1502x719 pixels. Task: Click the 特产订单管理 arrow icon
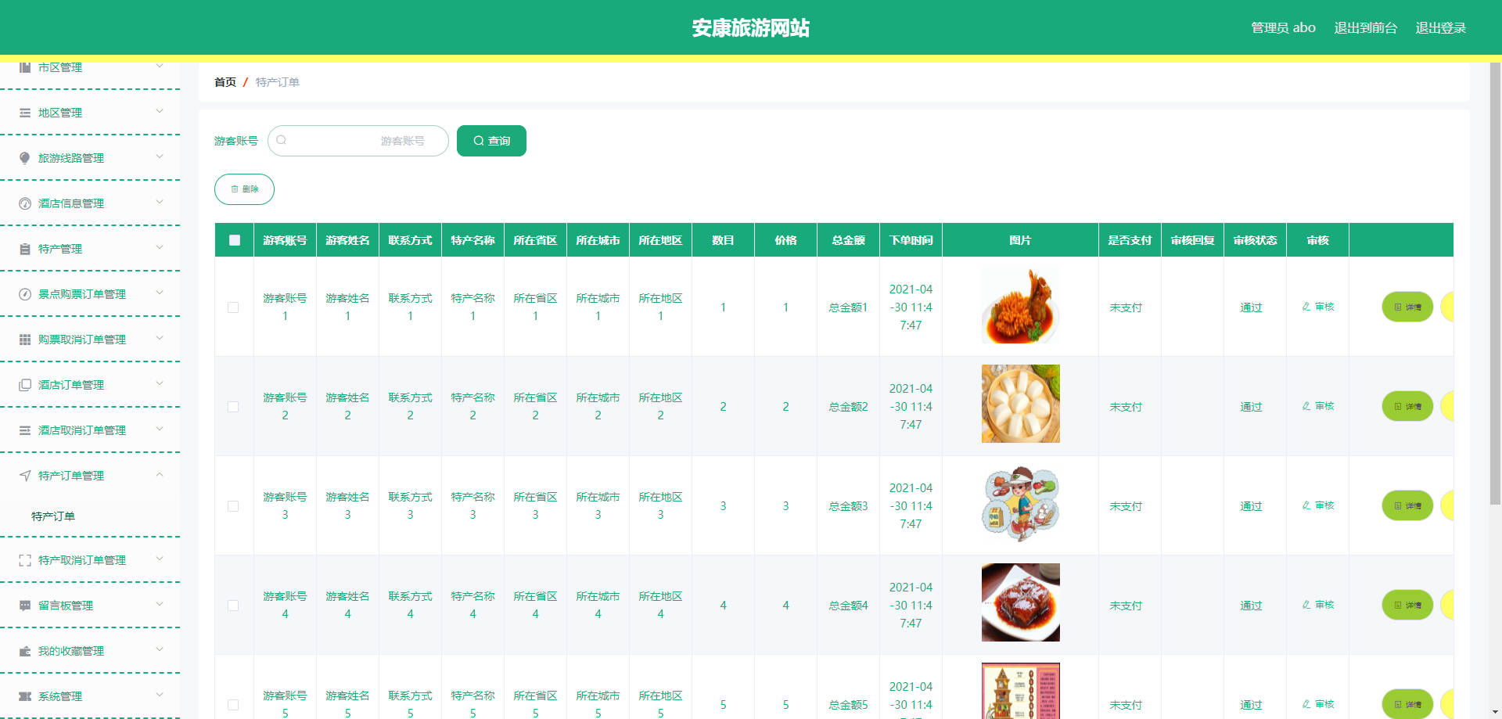point(25,476)
